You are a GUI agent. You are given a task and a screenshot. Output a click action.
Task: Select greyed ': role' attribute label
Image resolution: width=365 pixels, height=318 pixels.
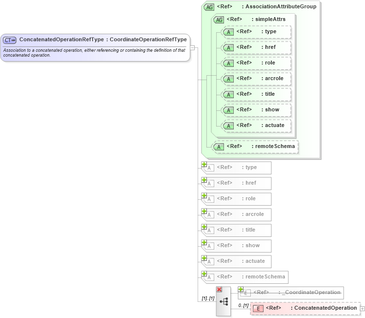coord(248,198)
